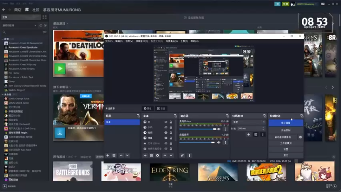Screen dimensions: 341x192
Task: Switch Steam library to grid view icon
Action: coord(45,17)
